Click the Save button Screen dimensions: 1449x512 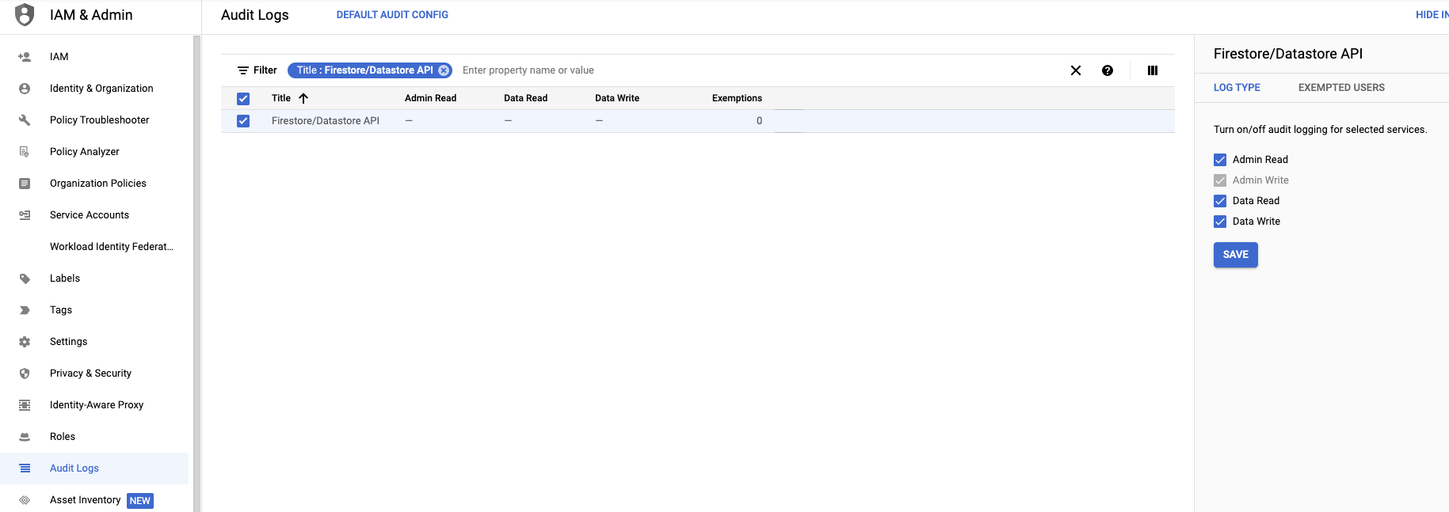(x=1235, y=255)
